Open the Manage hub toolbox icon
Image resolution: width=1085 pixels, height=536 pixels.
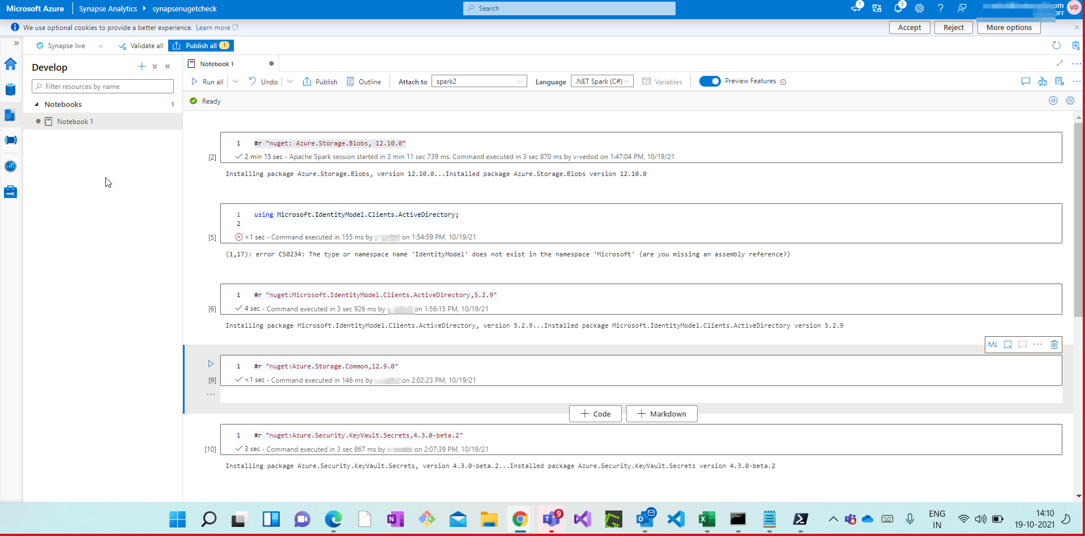pos(10,192)
